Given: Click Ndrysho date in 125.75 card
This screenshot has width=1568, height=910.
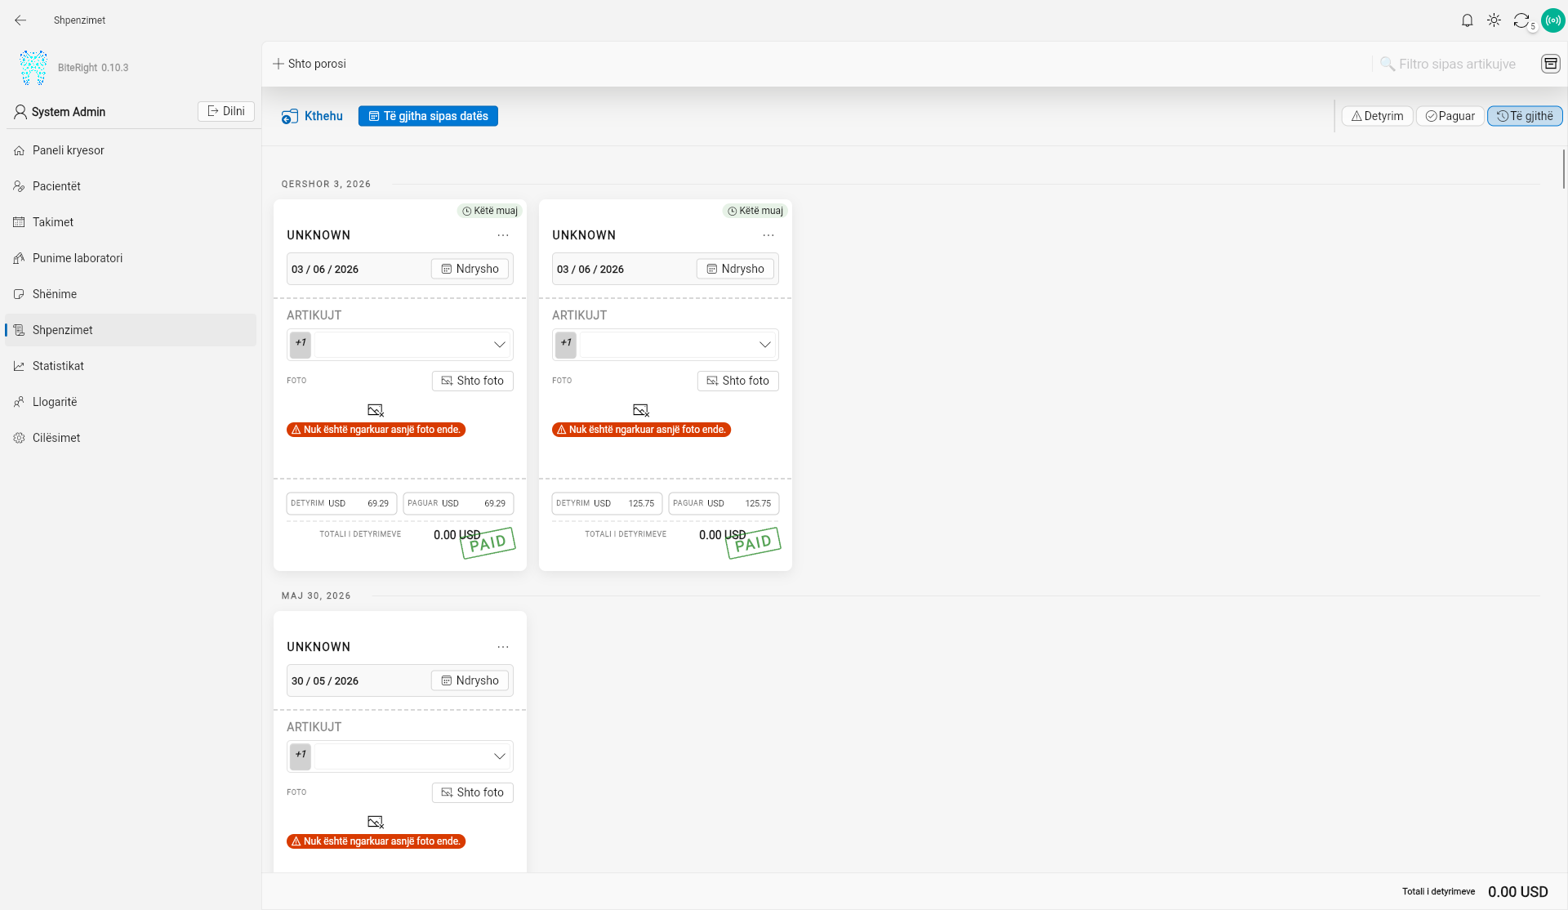Looking at the screenshot, I should [x=736, y=269].
